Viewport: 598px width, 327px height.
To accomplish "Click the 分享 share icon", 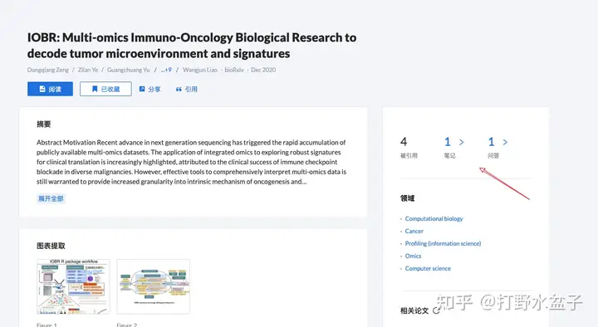I will click(x=142, y=89).
